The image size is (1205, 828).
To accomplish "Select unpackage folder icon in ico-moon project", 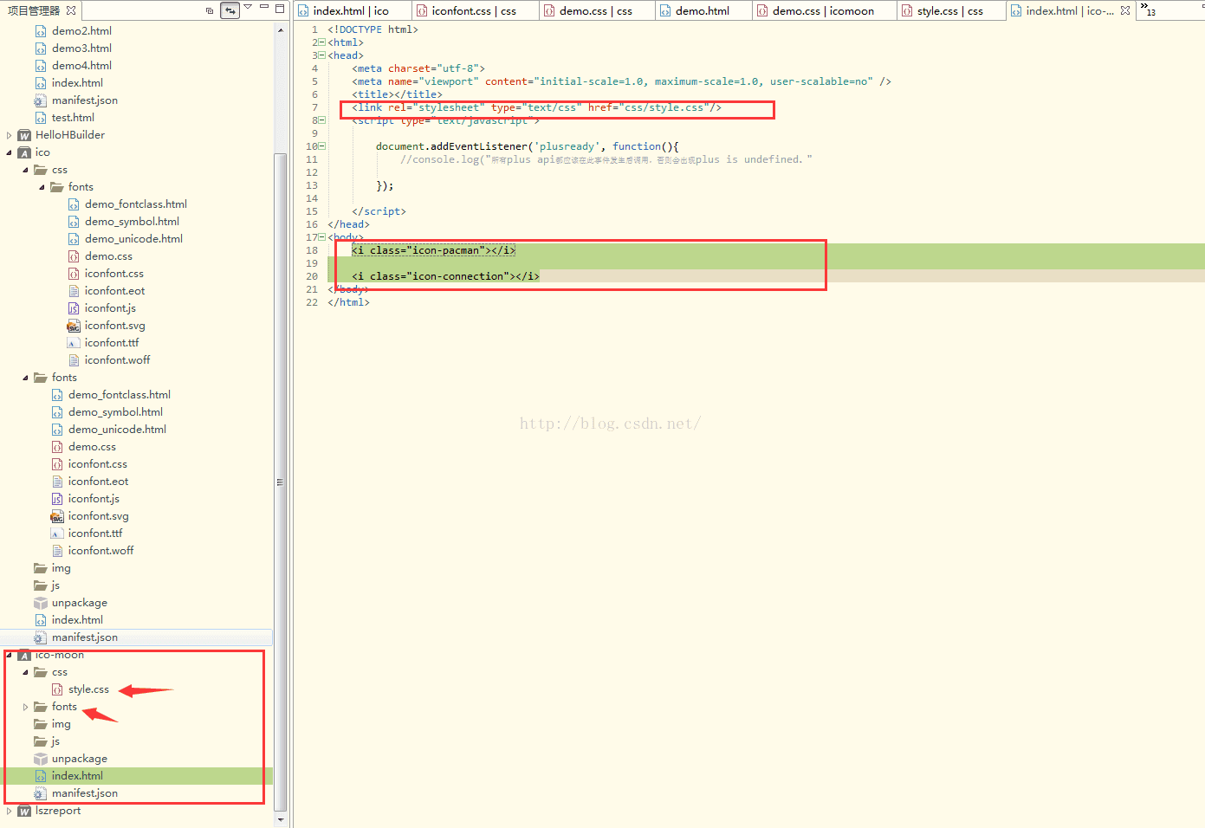I will tap(41, 759).
